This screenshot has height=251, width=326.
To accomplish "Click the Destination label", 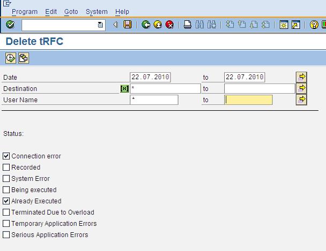I will pos(20,89).
